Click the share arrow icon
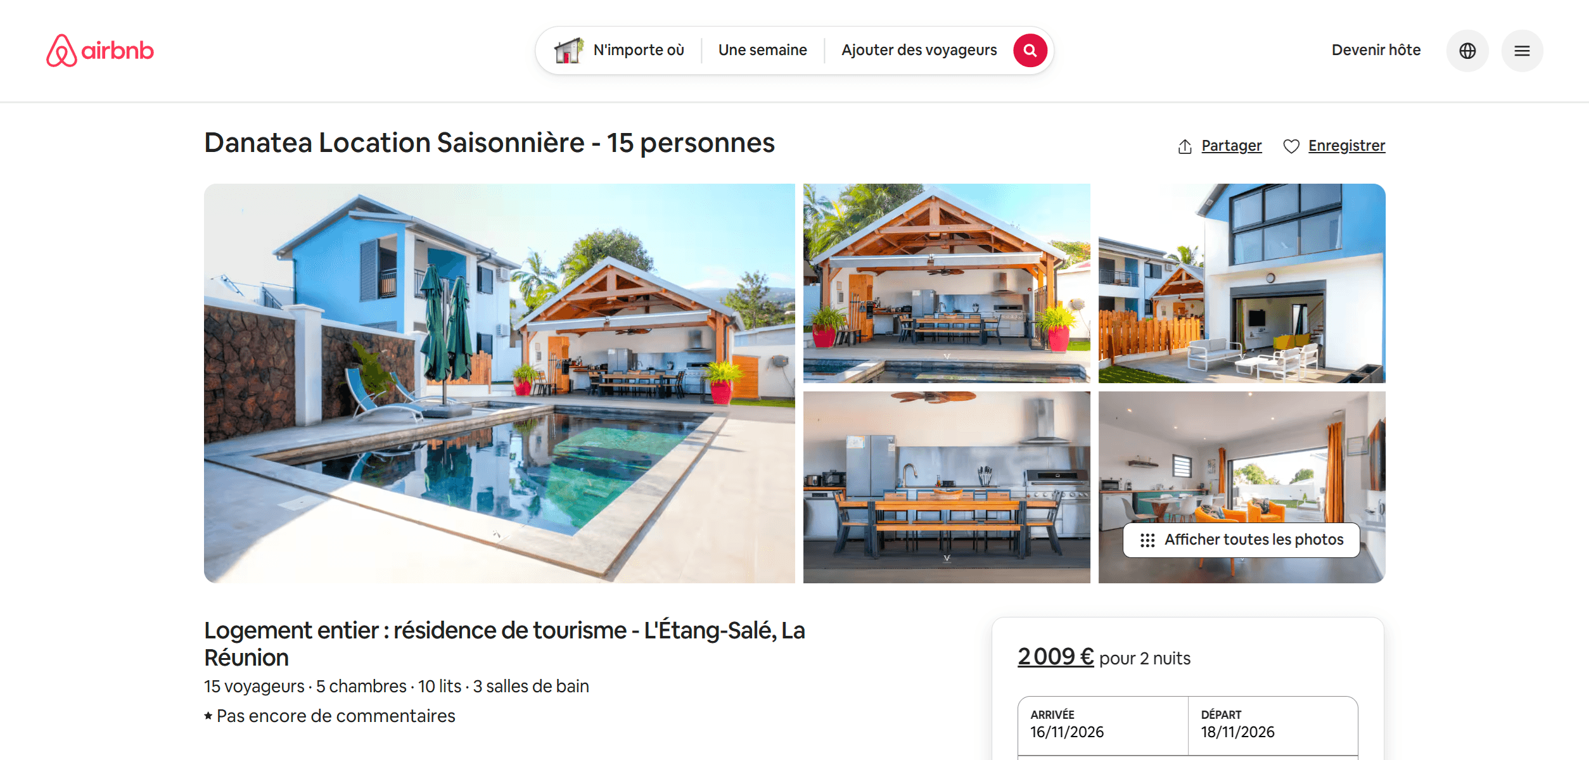 (x=1185, y=146)
